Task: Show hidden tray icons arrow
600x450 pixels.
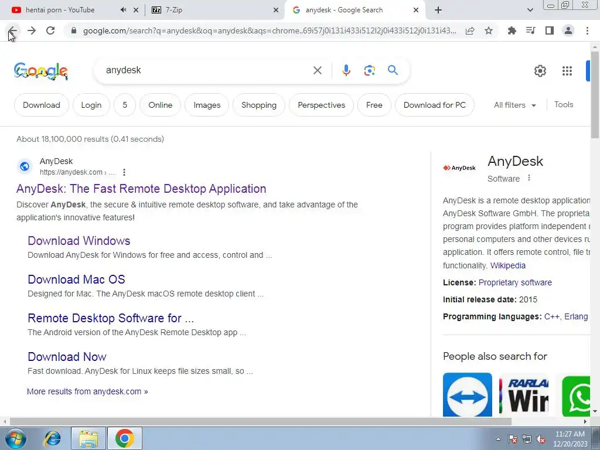Action: point(498,439)
